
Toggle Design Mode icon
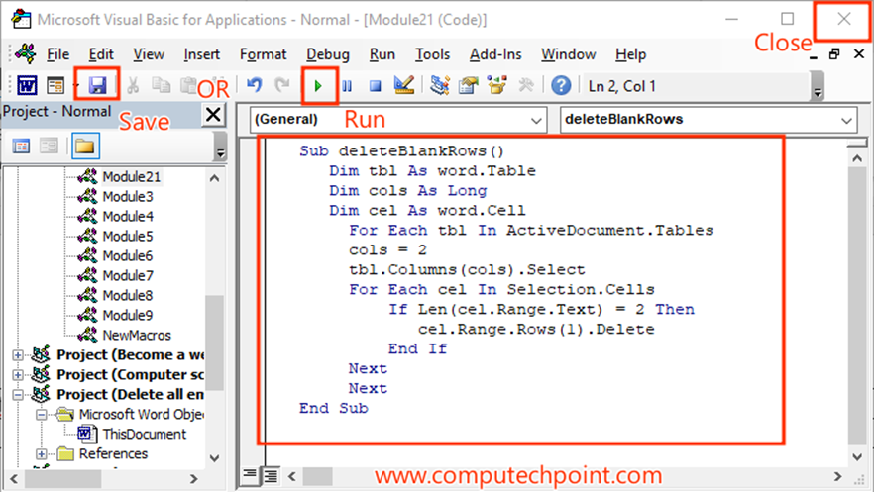coord(404,86)
